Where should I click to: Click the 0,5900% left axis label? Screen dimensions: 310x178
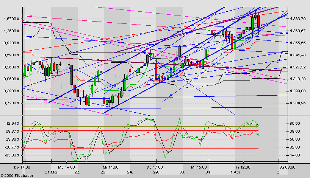[x=12, y=55]
